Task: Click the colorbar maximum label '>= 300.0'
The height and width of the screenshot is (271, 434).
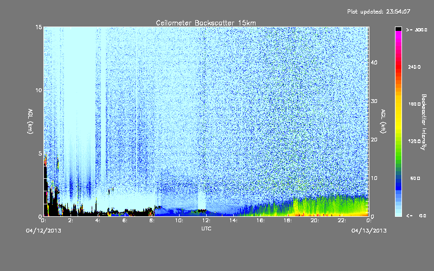Action: click(417, 30)
